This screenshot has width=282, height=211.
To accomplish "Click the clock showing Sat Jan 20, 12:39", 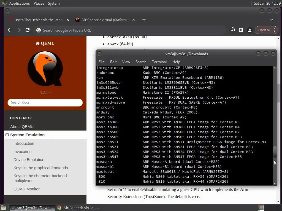I will [267, 3].
